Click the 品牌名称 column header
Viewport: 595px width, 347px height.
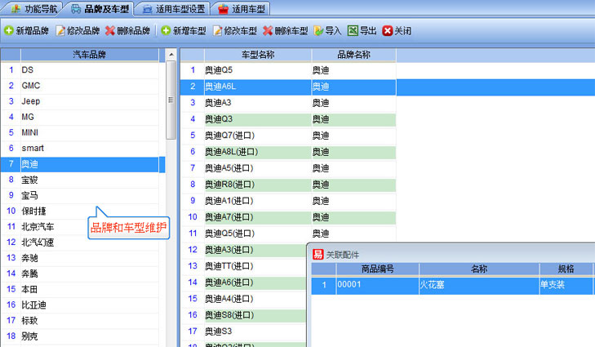[353, 55]
